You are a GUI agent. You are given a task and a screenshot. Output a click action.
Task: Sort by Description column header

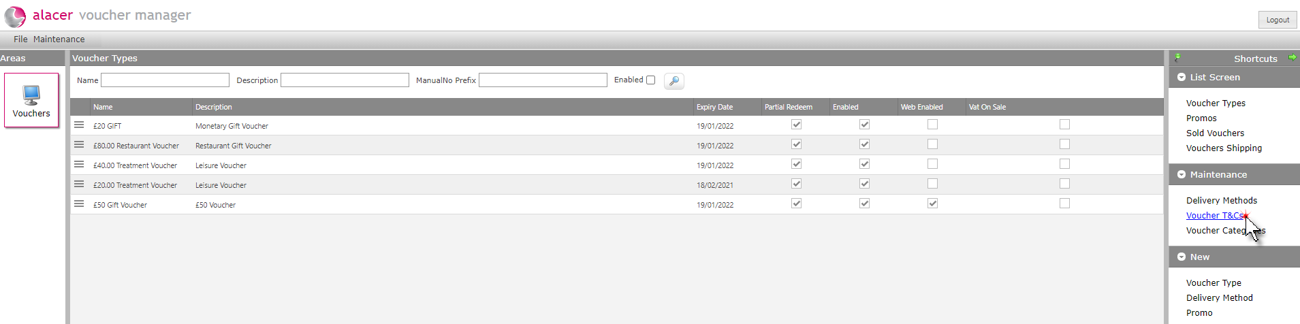click(214, 107)
